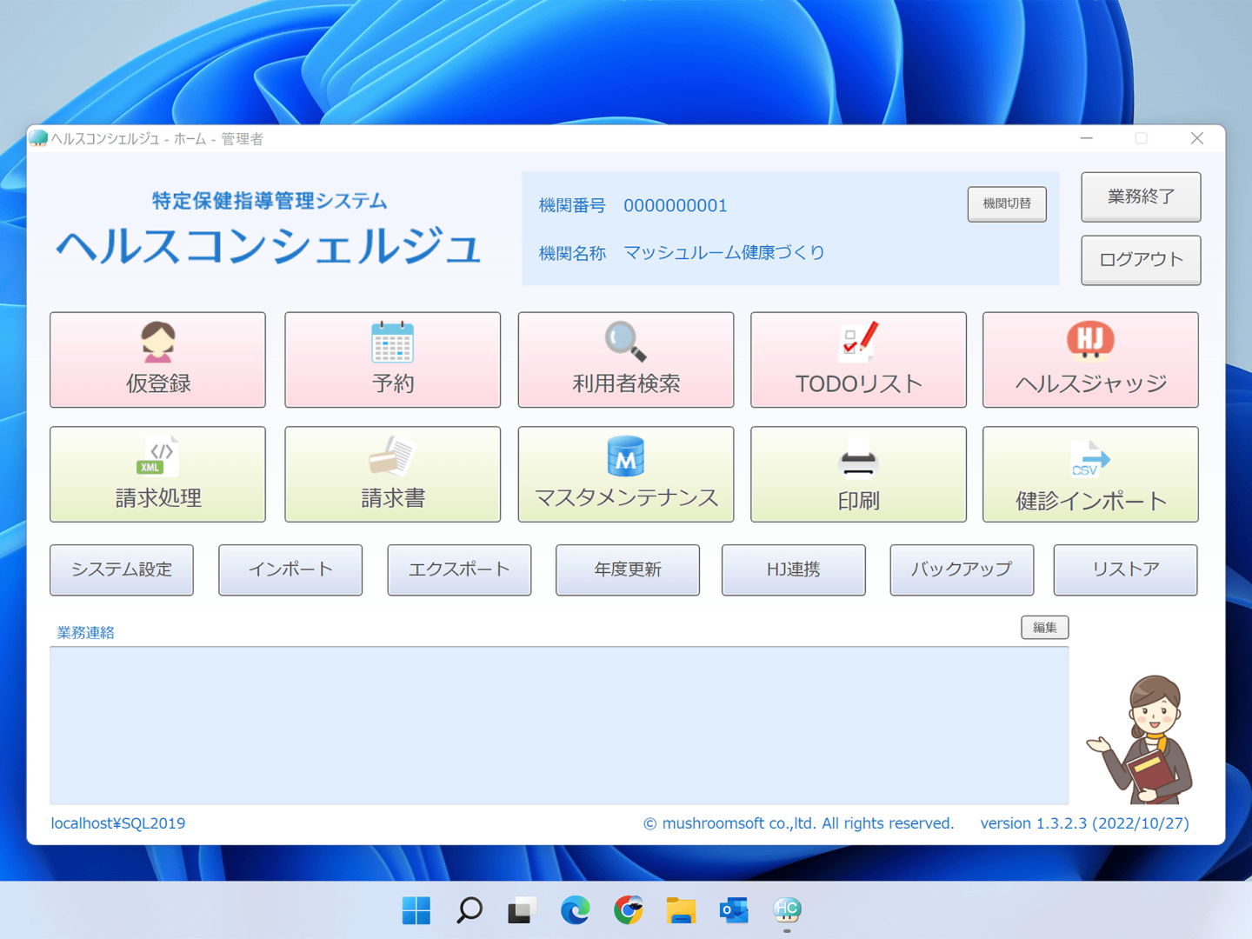Click inside the 業務連絡 message area
1252x939 pixels.
559,726
